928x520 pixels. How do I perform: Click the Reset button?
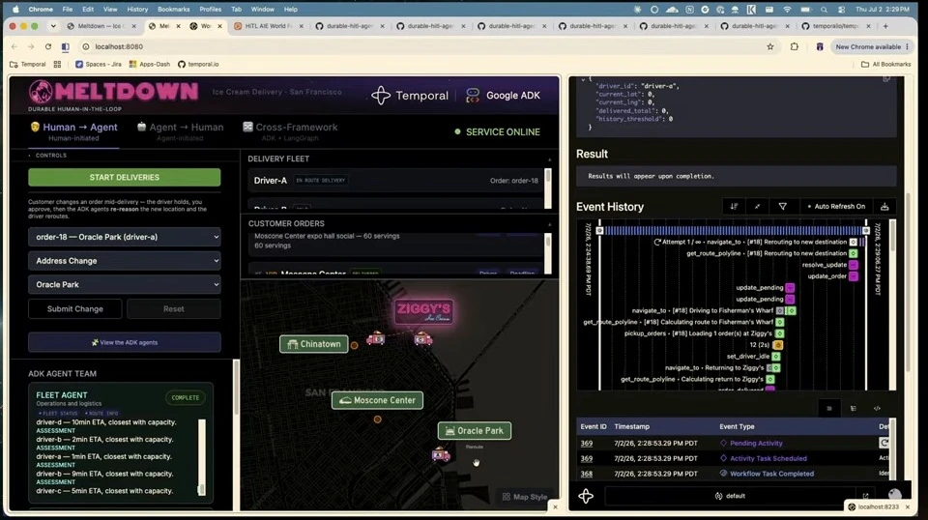173,308
